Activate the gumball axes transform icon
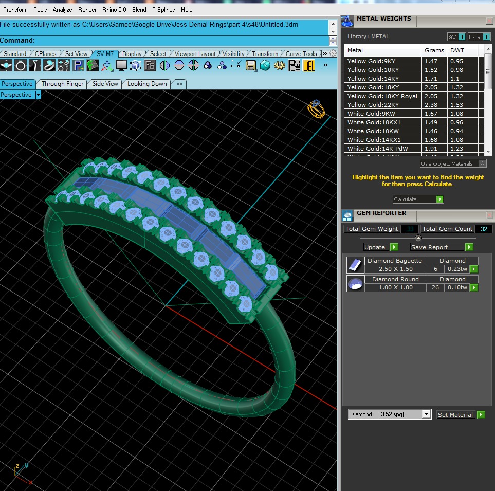This screenshot has width=495, height=491. pos(107,65)
